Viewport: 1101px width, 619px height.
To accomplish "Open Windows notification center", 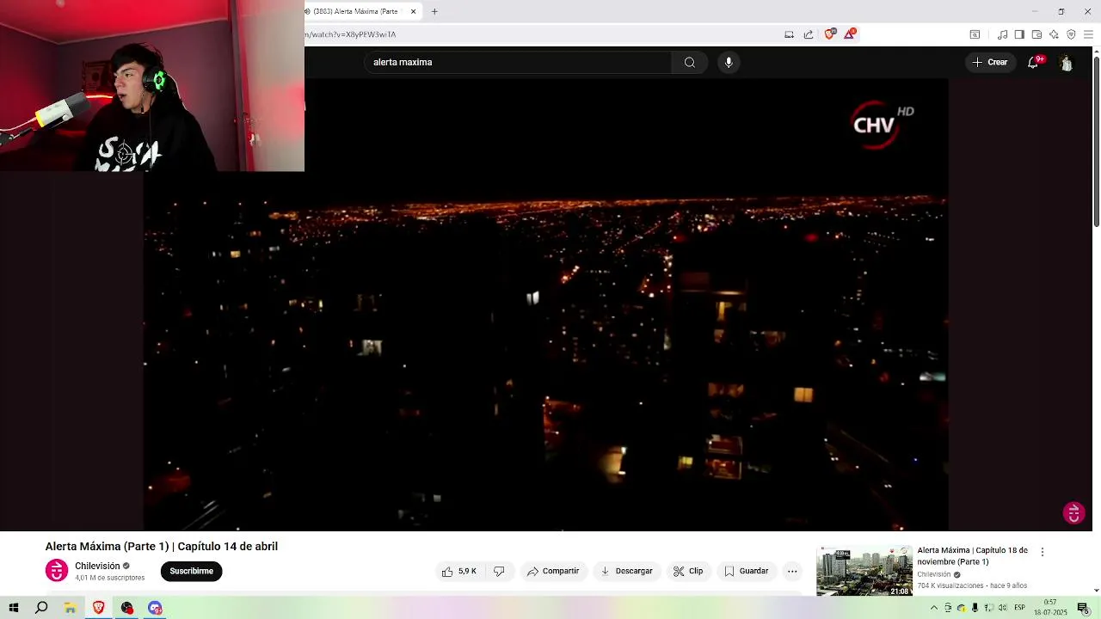I will click(1084, 608).
